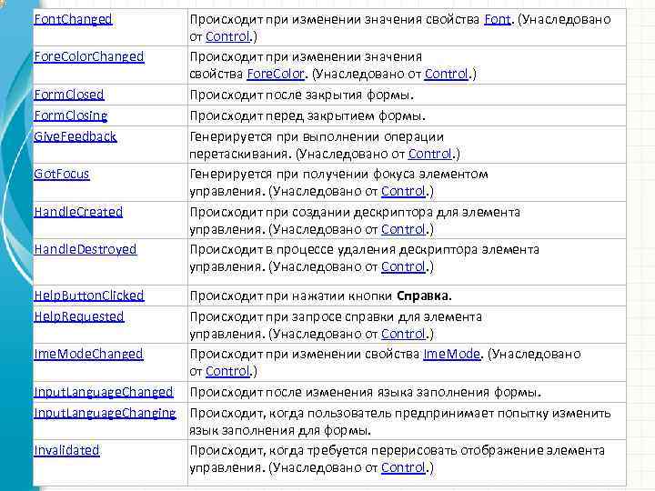Screen dimensions: 655x491
Task: Click the text 'Происходит перед закрытием формы.'
Action: click(307, 116)
